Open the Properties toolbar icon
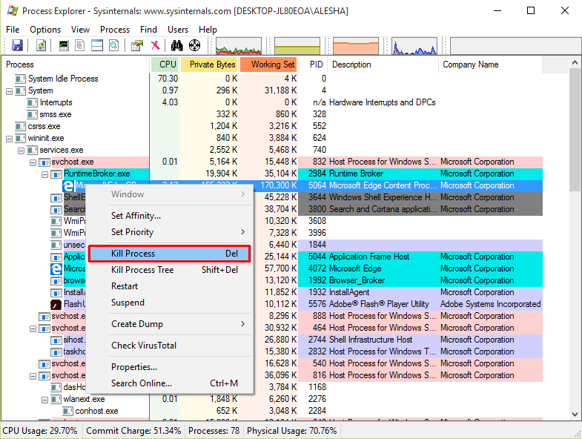The image size is (582, 439). (137, 45)
